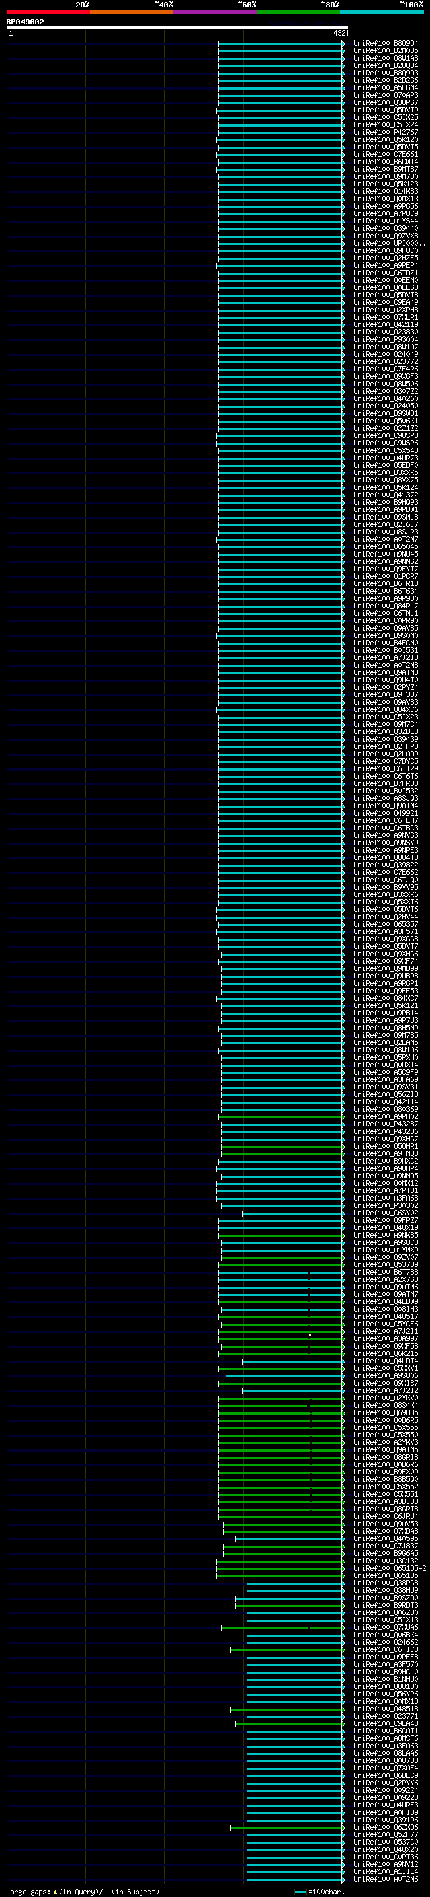Screen dimensions: 430x1897
Task: Select the UniRef100_C7E661 label
Action: (385, 154)
